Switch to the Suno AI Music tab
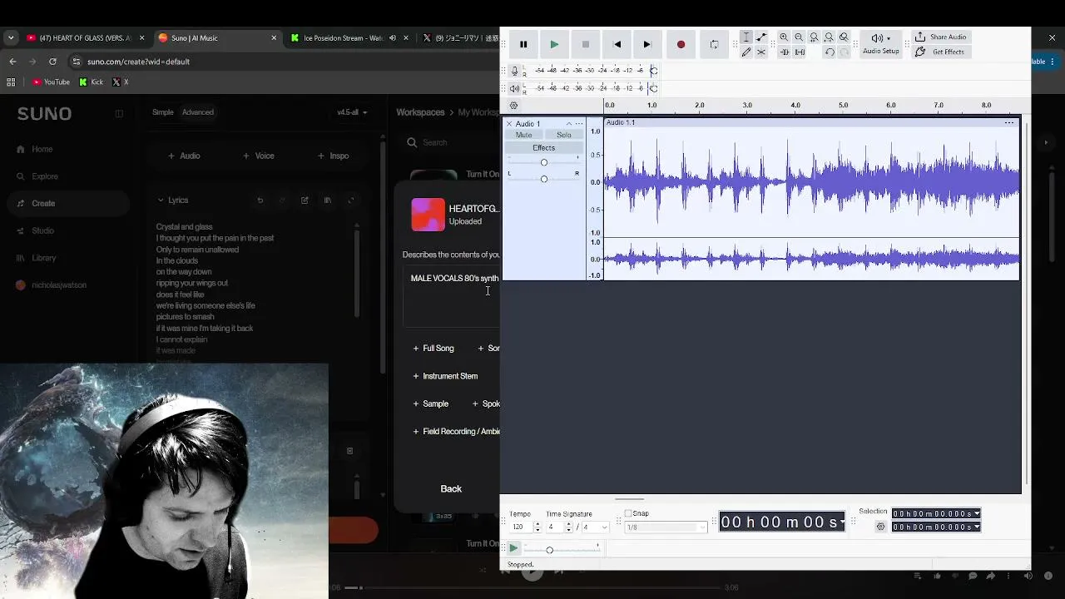The height and width of the screenshot is (599, 1065). 218,37
